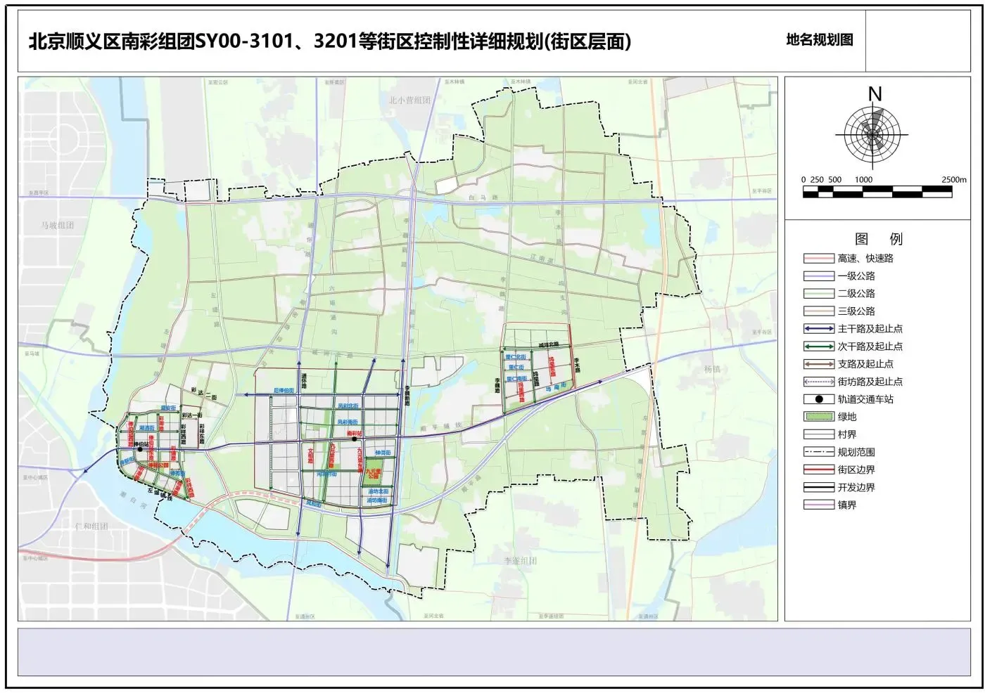
Task: Click the 图例 legend heading
Action: [x=877, y=239]
